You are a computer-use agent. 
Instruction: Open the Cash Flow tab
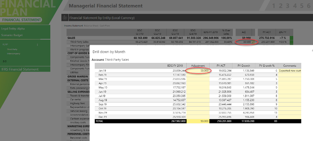[105, 26]
